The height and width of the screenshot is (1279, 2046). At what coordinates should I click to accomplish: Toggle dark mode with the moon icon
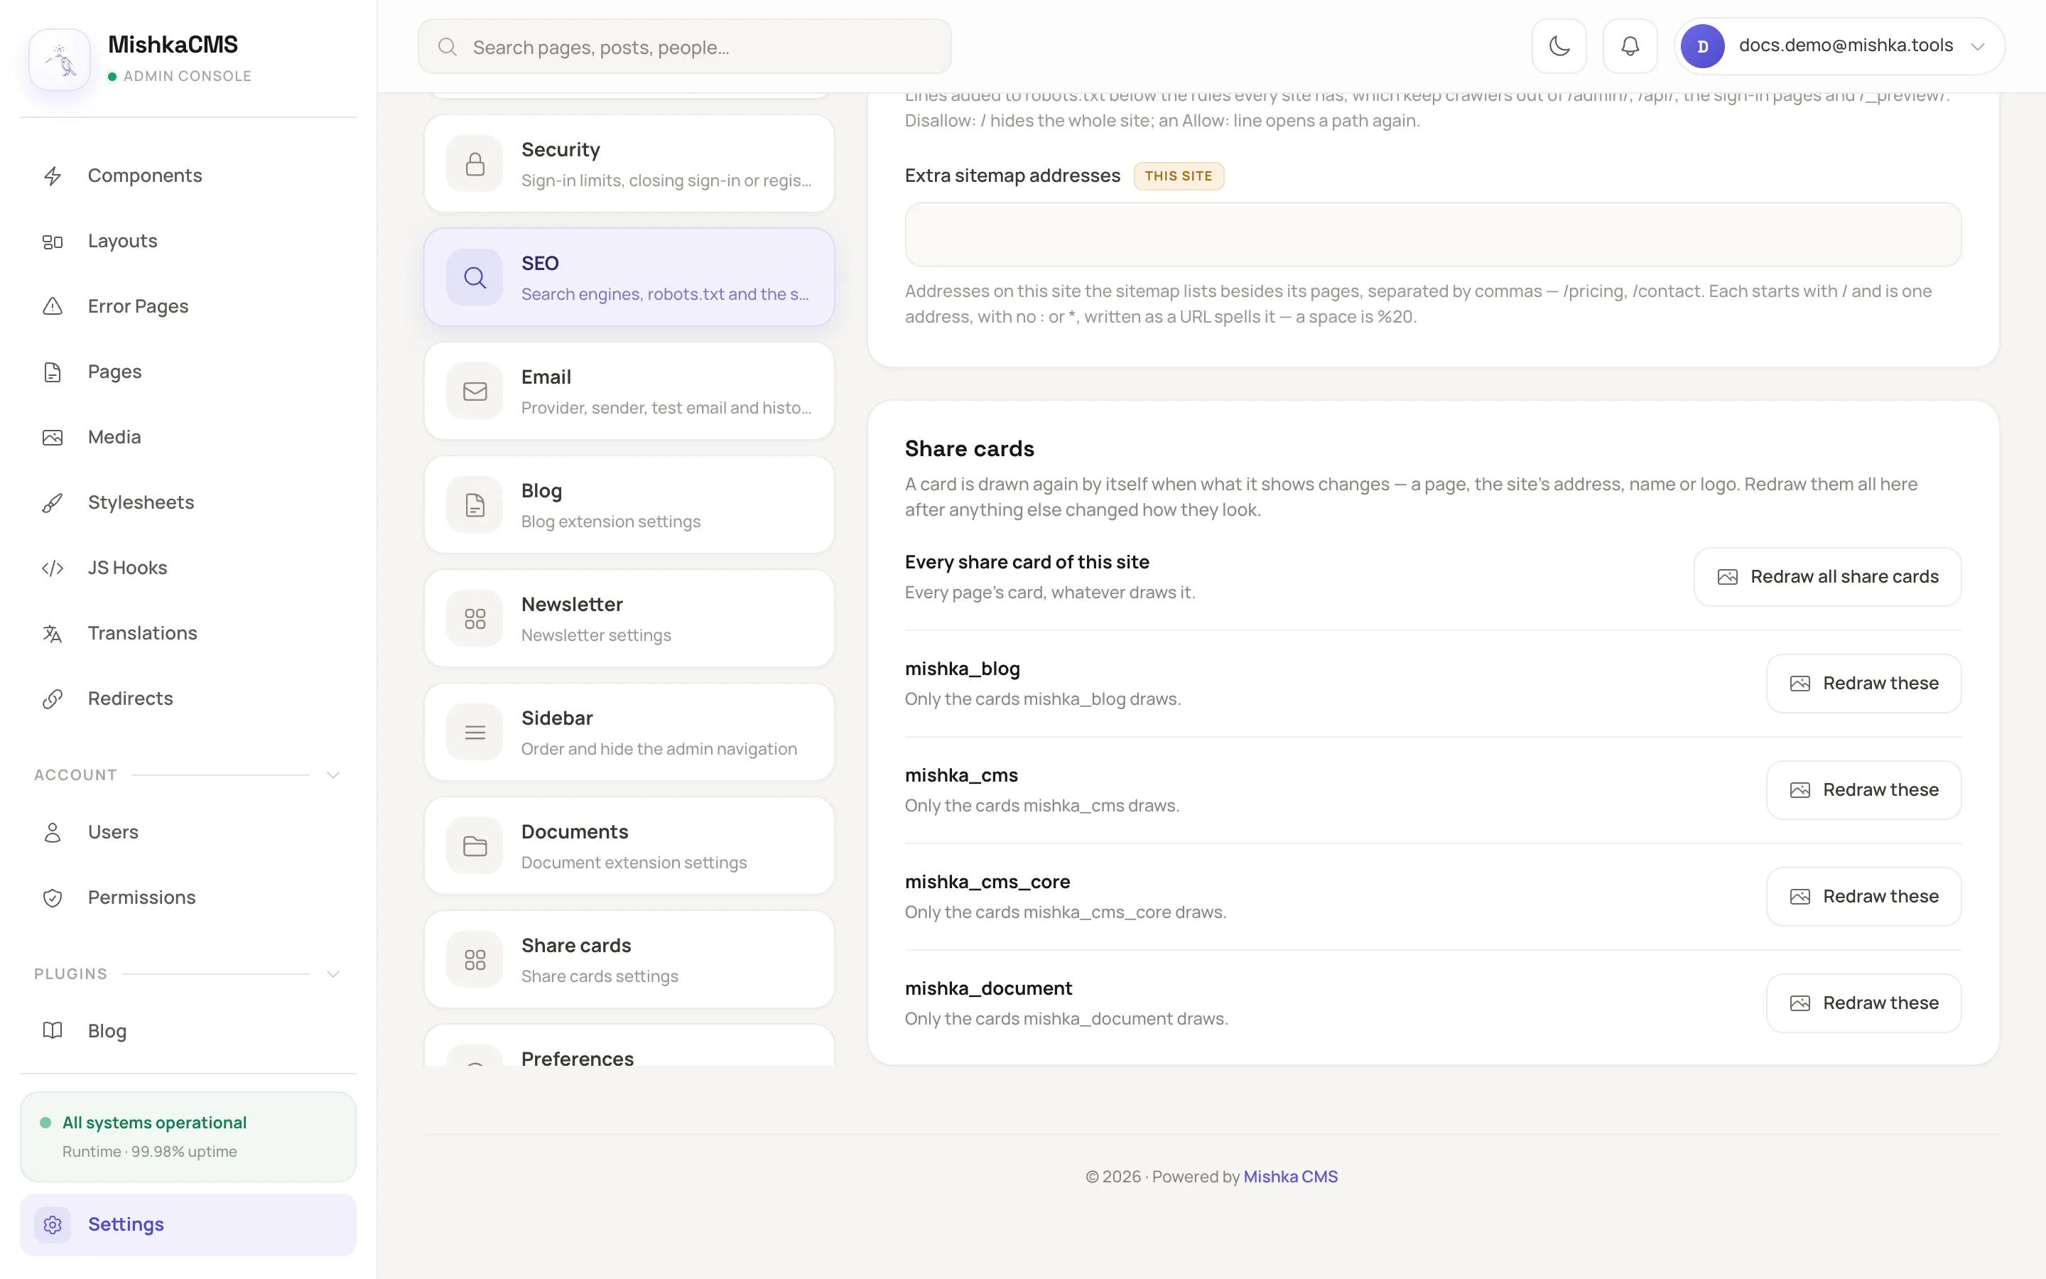(1559, 45)
